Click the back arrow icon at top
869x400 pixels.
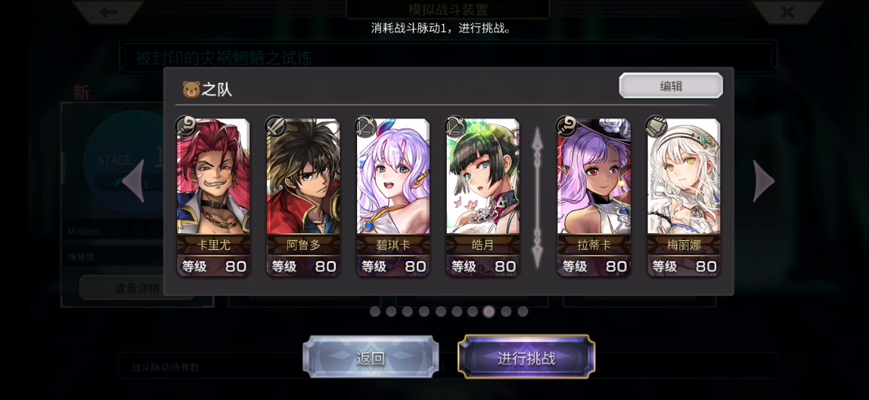(109, 12)
